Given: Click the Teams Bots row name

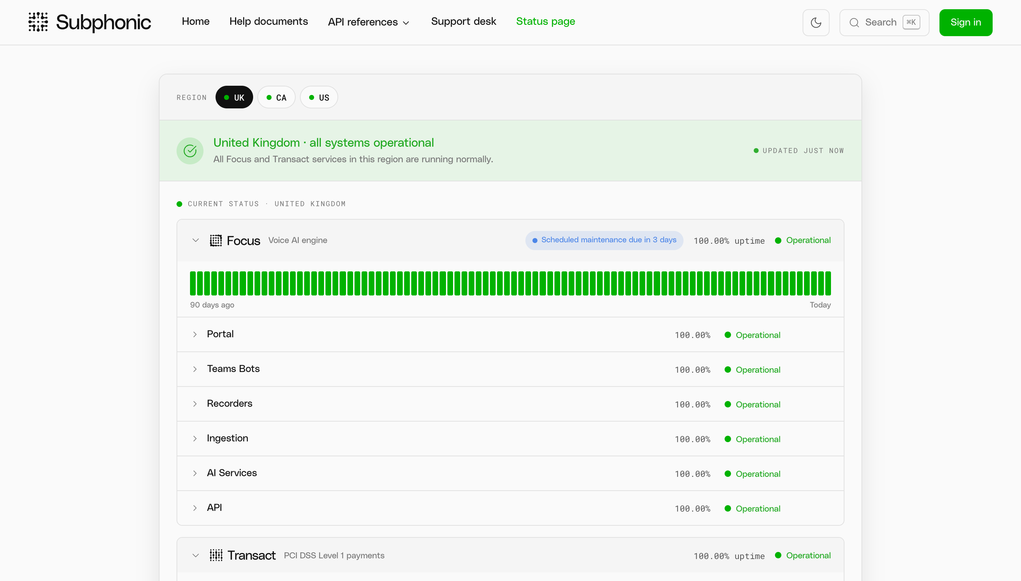Looking at the screenshot, I should point(233,369).
